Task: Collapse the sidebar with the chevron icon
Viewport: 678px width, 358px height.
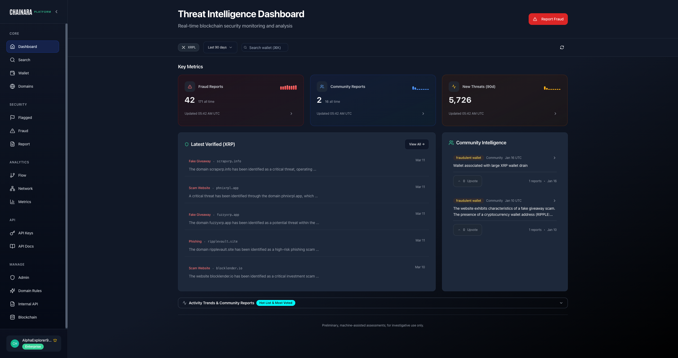Action: 56,12
